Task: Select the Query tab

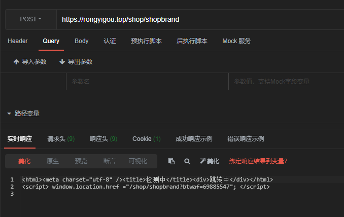Action: pyautogui.click(x=51, y=41)
